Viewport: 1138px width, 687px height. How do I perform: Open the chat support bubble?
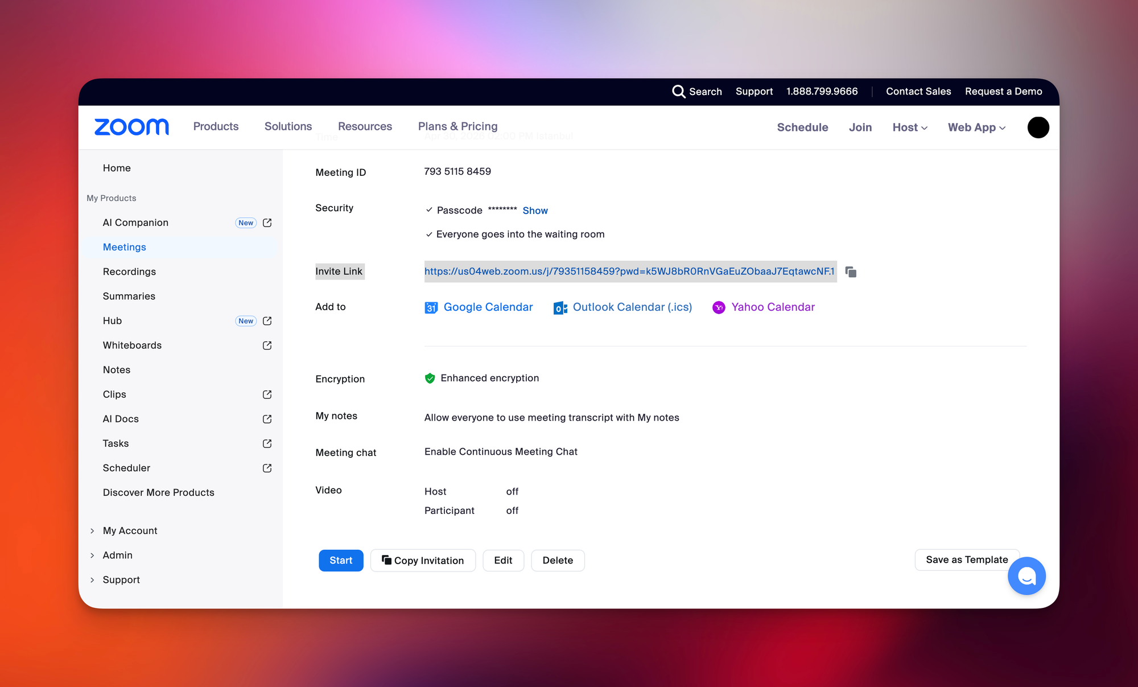[x=1026, y=576]
